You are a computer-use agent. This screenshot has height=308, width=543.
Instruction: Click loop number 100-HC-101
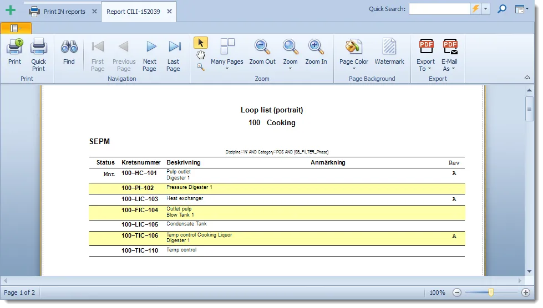click(x=139, y=173)
